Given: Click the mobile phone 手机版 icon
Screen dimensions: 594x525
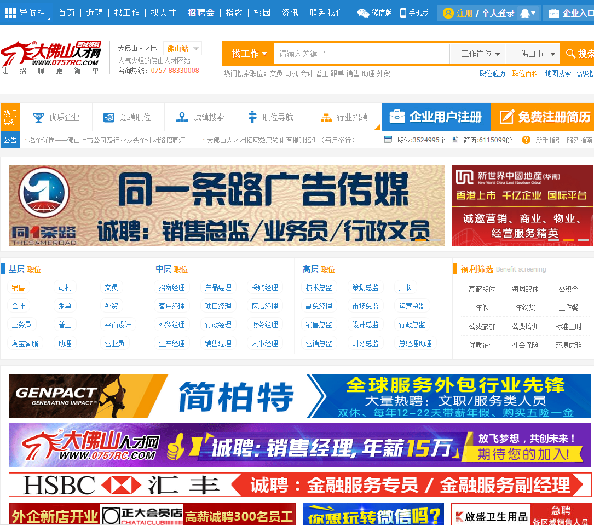Looking at the screenshot, I should tap(403, 13).
